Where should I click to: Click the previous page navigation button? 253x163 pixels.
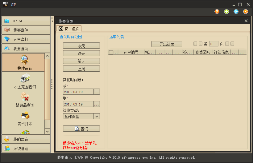point(201,44)
